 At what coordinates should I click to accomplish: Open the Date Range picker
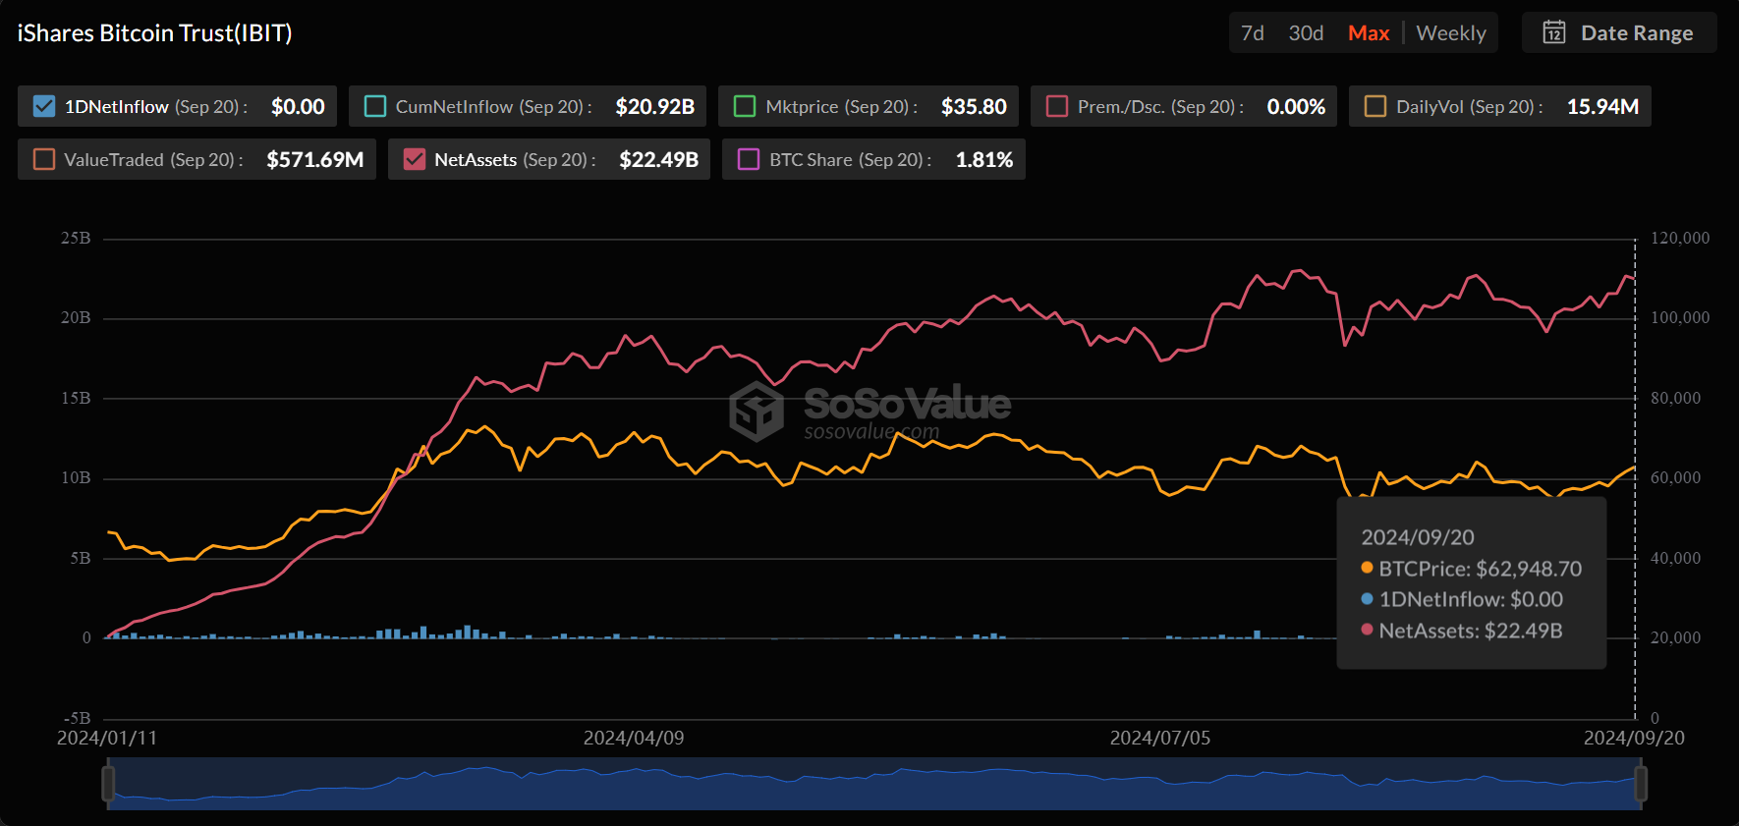tap(1636, 33)
